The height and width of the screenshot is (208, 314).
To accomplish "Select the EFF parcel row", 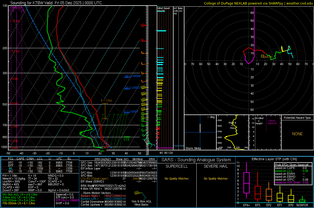I will pyautogui.click(x=40, y=165).
